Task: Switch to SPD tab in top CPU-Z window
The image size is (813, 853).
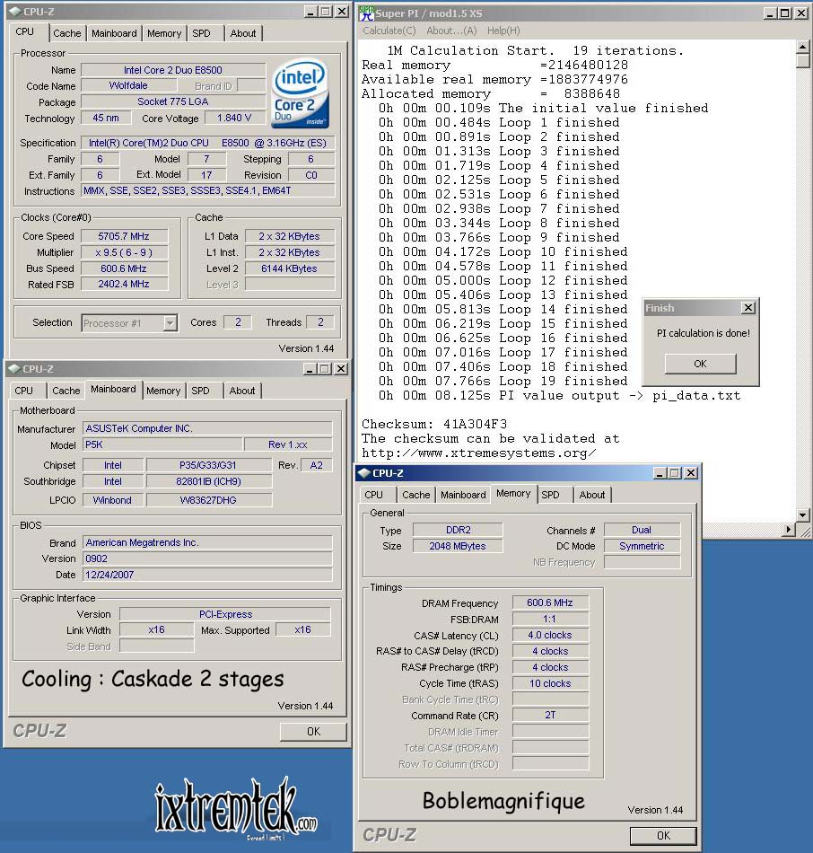Action: point(201,33)
